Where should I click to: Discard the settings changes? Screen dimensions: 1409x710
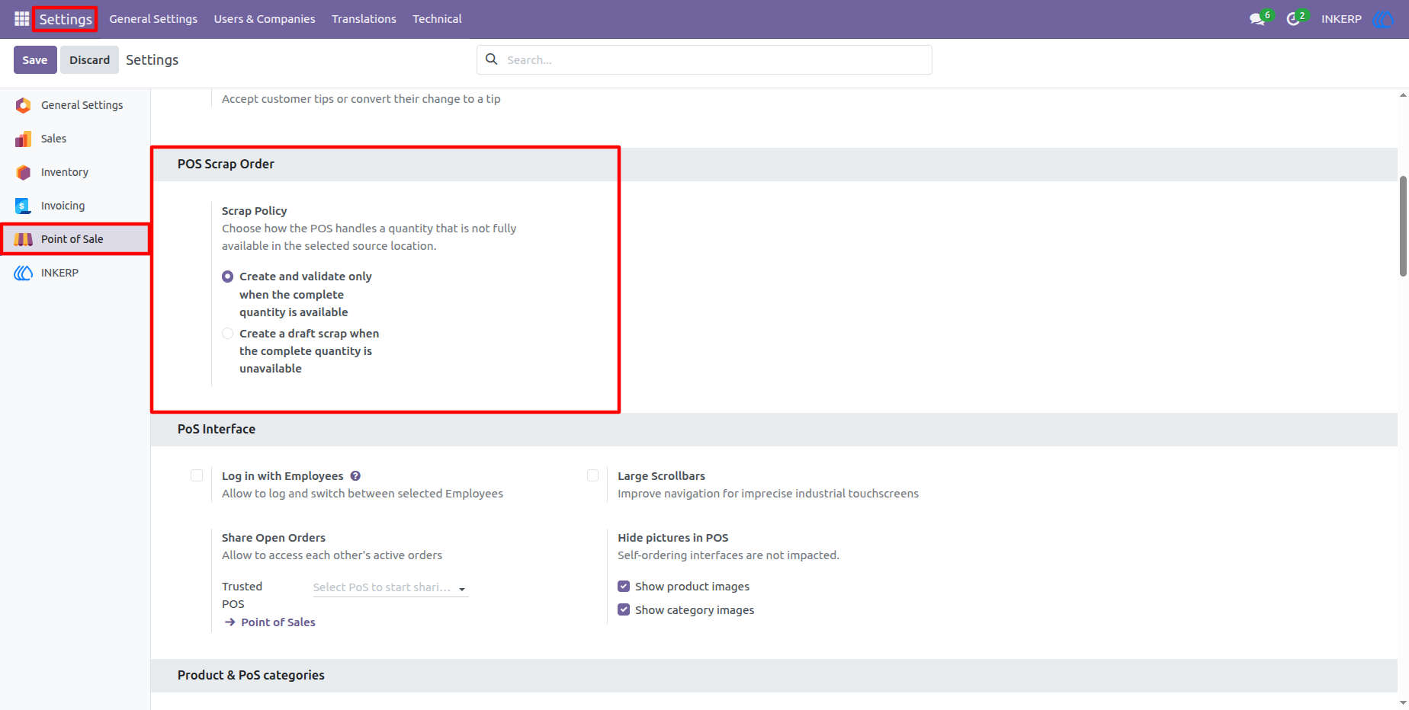[90, 60]
